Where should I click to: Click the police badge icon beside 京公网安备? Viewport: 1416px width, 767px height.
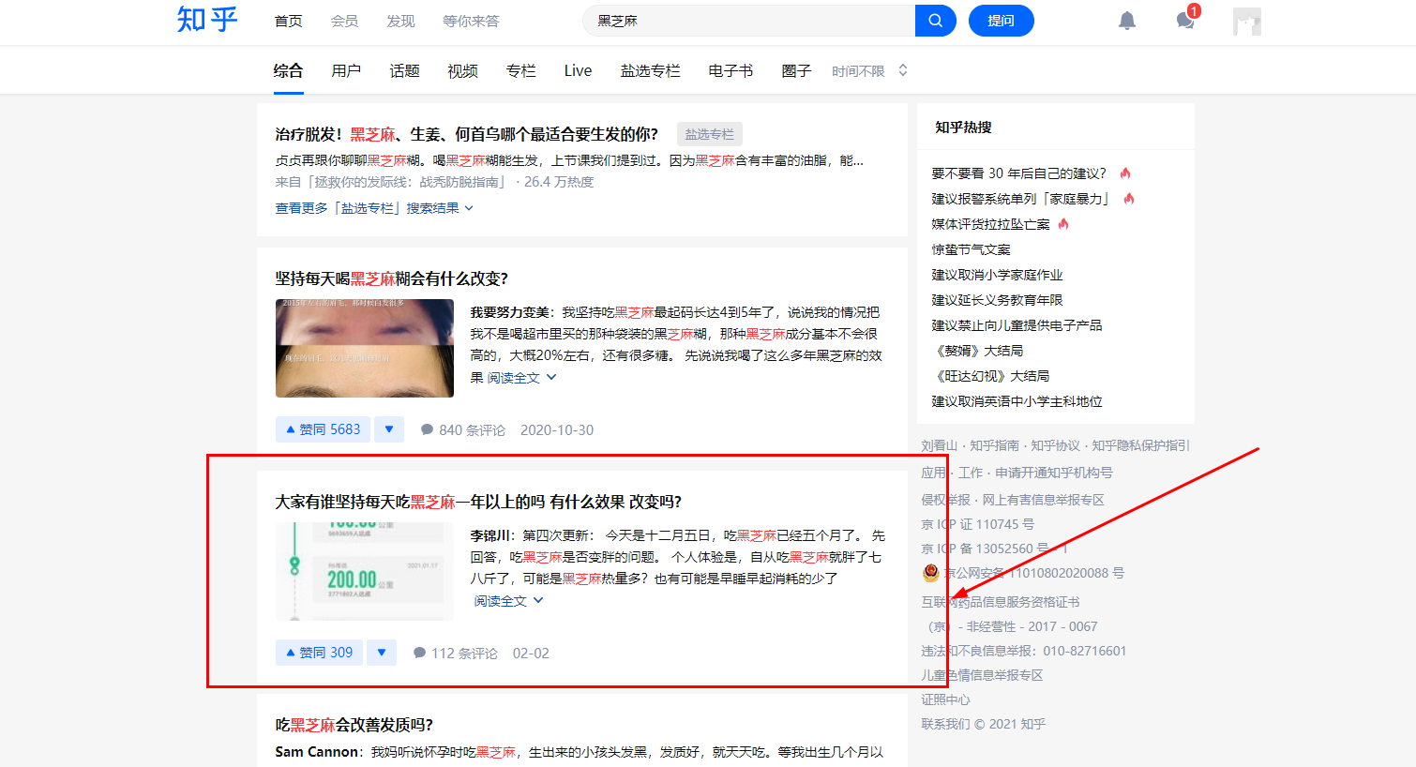click(x=930, y=573)
